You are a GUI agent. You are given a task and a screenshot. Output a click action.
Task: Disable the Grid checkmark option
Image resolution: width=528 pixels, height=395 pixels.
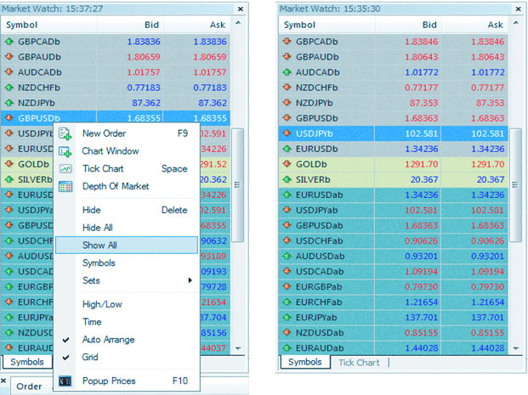(90, 358)
